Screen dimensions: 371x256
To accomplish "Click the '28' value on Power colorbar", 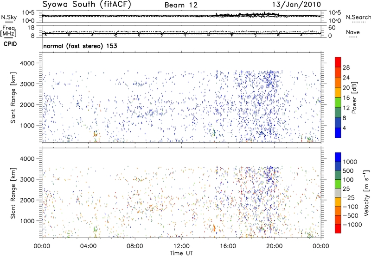I will click(x=346, y=67).
